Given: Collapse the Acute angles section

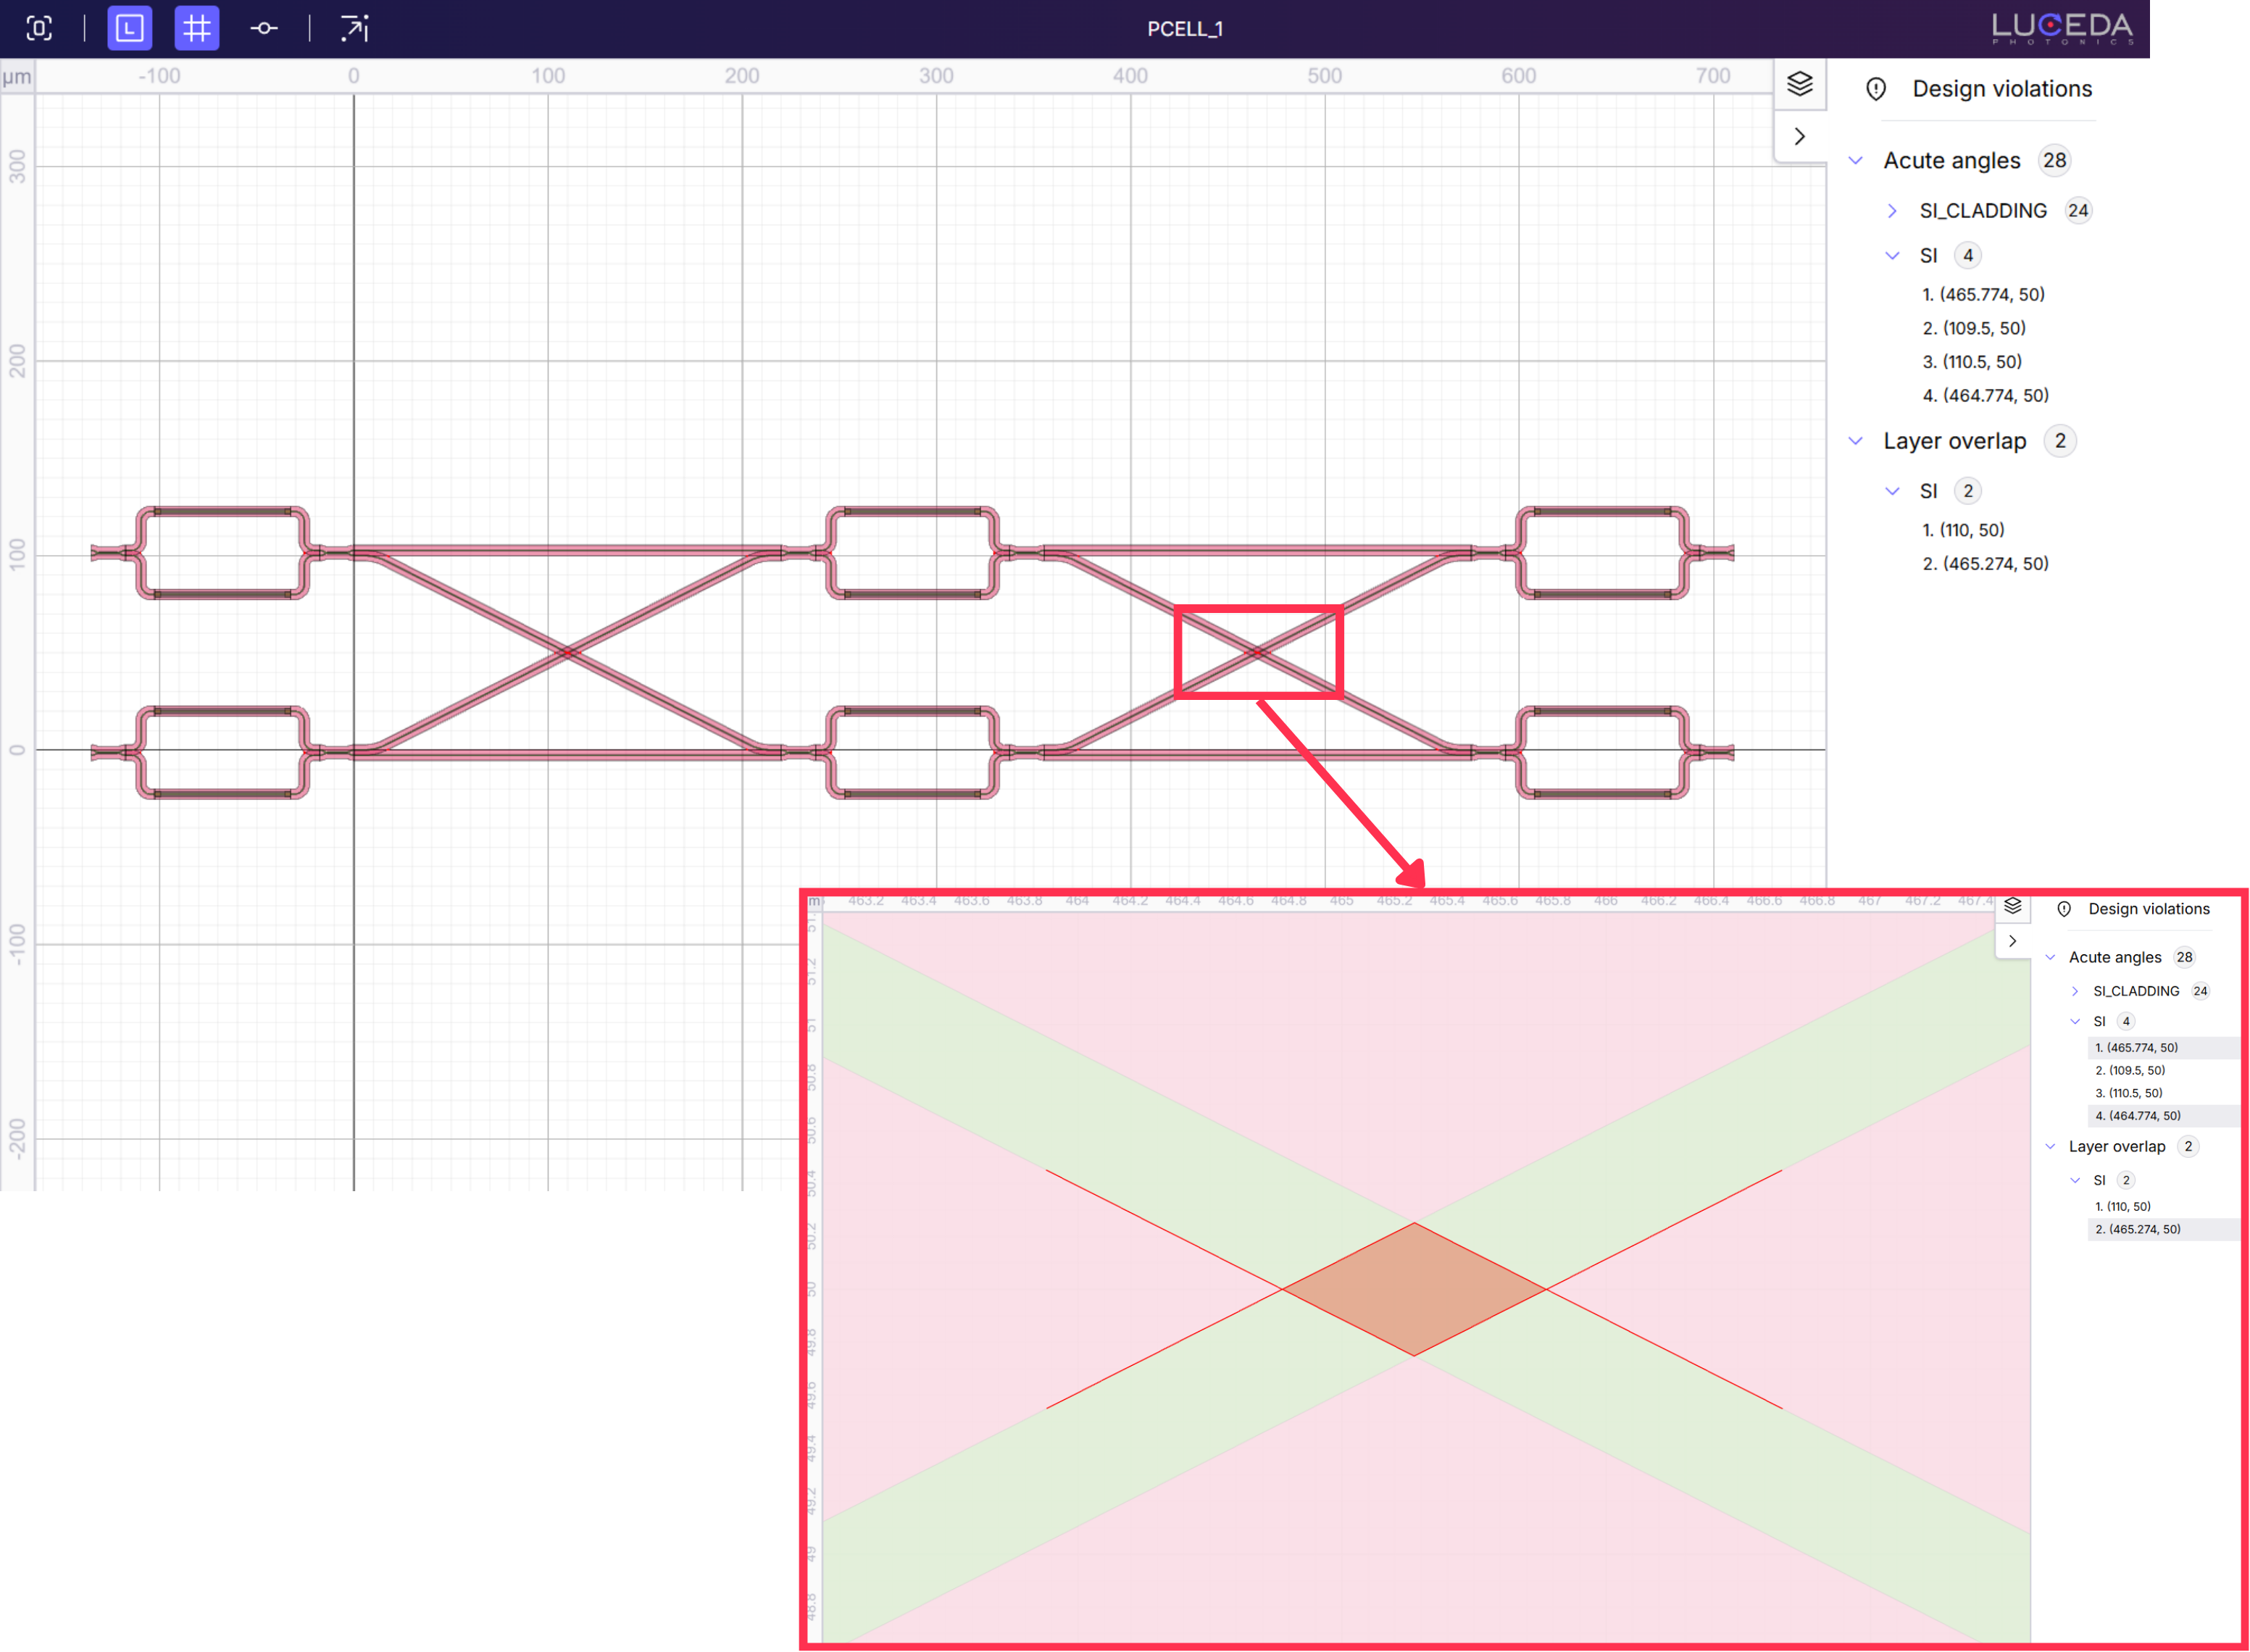Looking at the screenshot, I should click(x=1856, y=161).
